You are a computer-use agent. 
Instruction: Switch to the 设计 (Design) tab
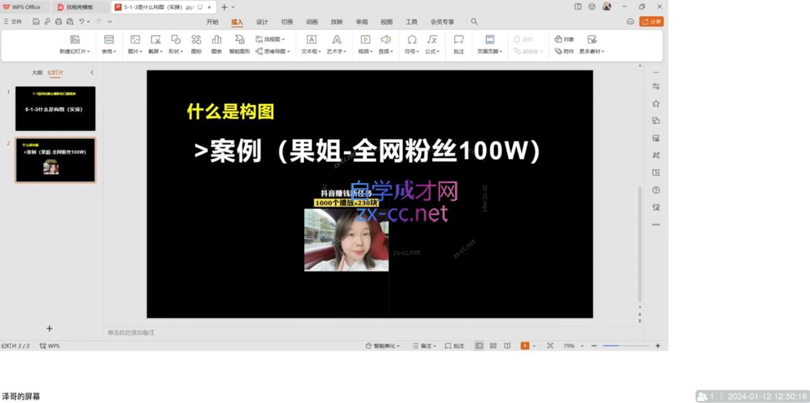pyautogui.click(x=262, y=21)
